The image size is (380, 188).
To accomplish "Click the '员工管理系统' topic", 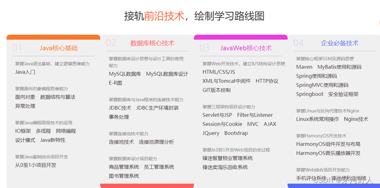I will click(159, 167).
